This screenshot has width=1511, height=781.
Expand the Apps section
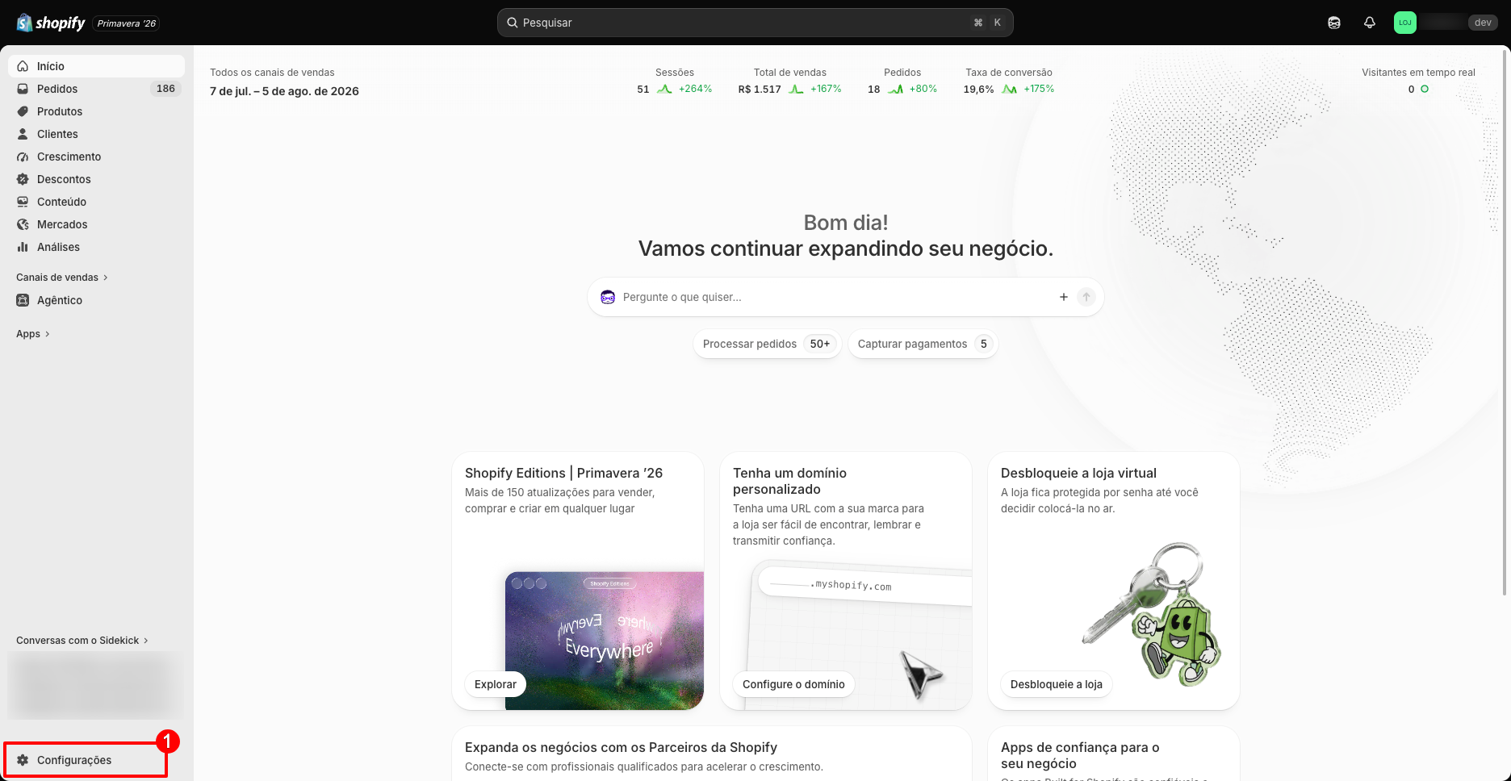tap(33, 334)
